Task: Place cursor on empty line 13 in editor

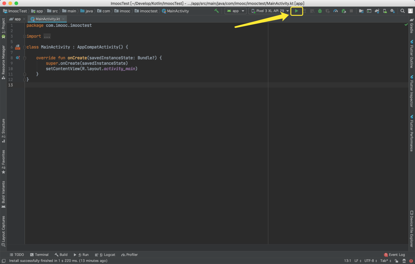Action: (217, 85)
